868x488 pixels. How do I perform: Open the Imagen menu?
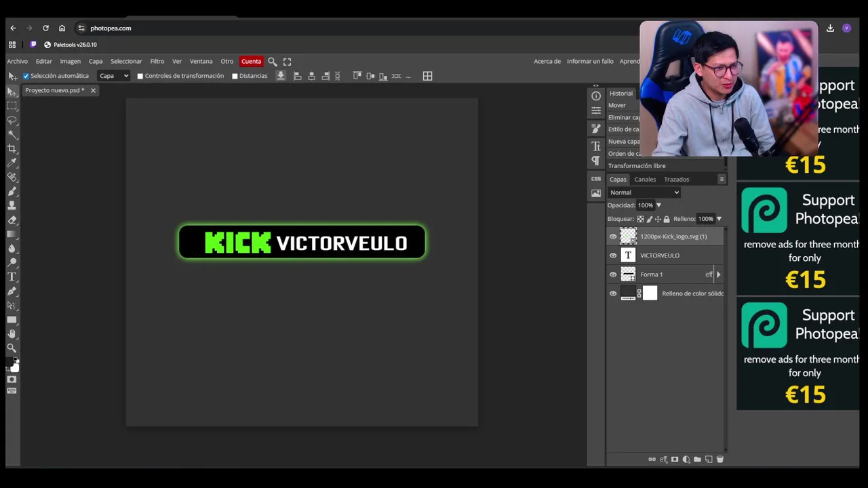(70, 62)
